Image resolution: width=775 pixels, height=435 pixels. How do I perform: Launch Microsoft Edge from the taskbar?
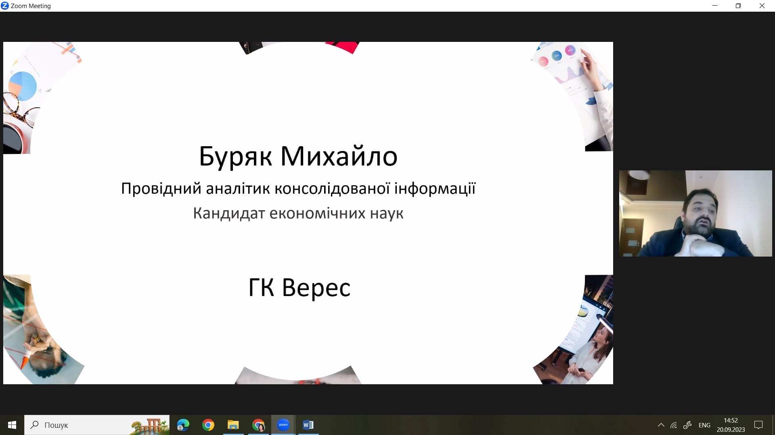[x=183, y=425]
